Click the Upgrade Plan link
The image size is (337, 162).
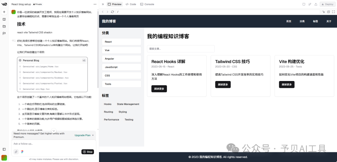coord(82,135)
